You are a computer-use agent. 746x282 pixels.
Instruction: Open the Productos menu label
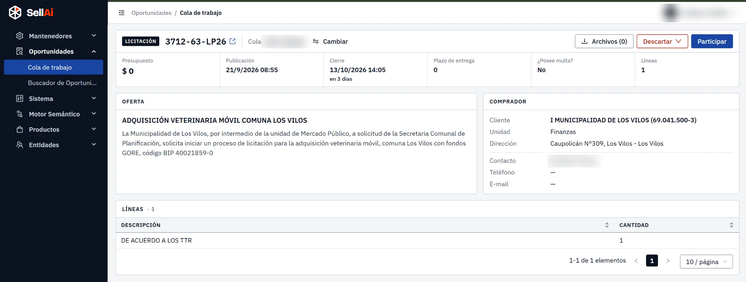(x=44, y=129)
